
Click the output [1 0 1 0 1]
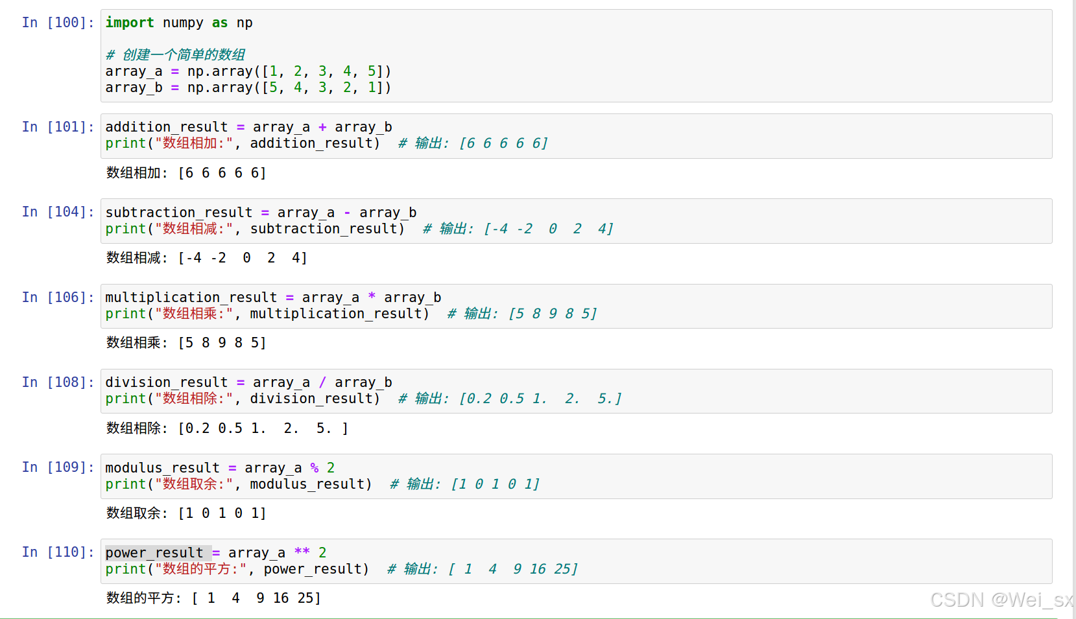[x=186, y=513]
